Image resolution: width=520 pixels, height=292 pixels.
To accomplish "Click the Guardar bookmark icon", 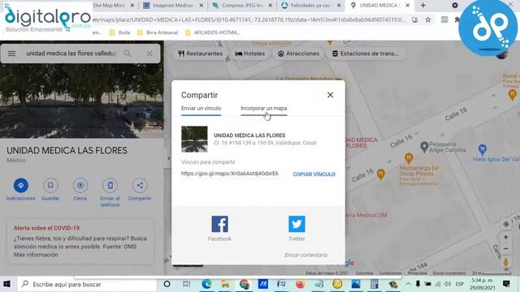I will tap(50, 186).
